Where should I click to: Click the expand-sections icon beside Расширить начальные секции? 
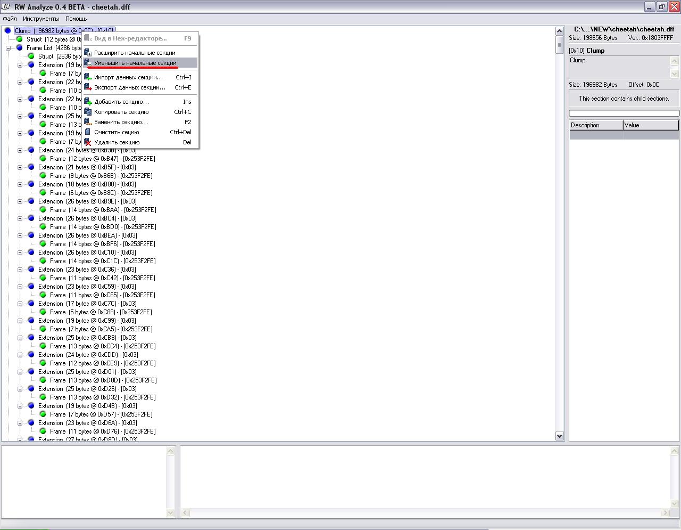88,53
